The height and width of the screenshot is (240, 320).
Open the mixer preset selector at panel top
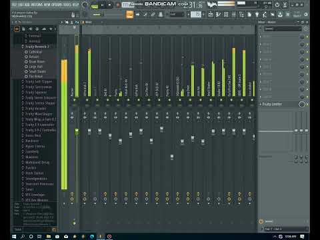(283, 29)
